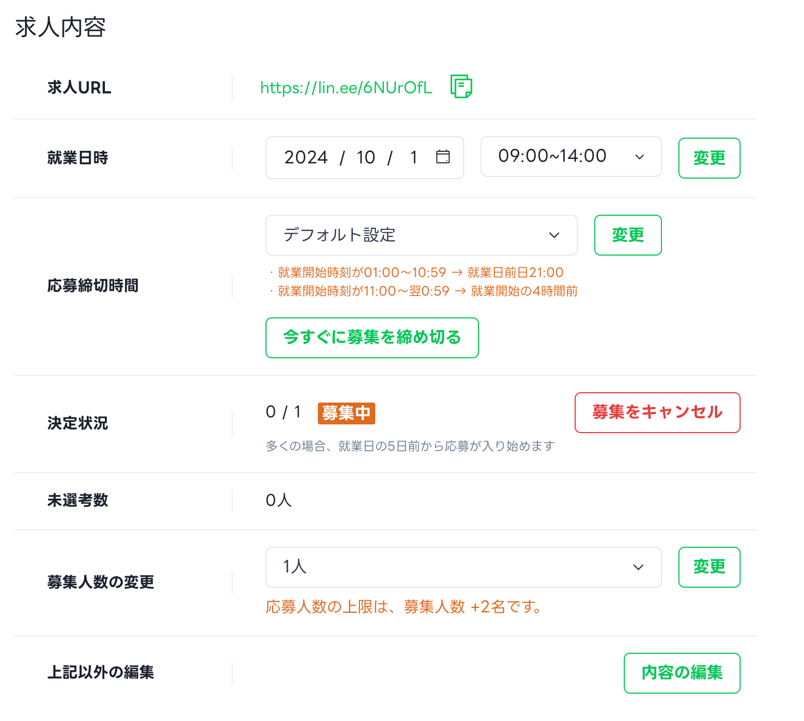Screen dimensions: 804x721
Task: Click the chevron arrow on the 1人 selector
Action: [638, 567]
